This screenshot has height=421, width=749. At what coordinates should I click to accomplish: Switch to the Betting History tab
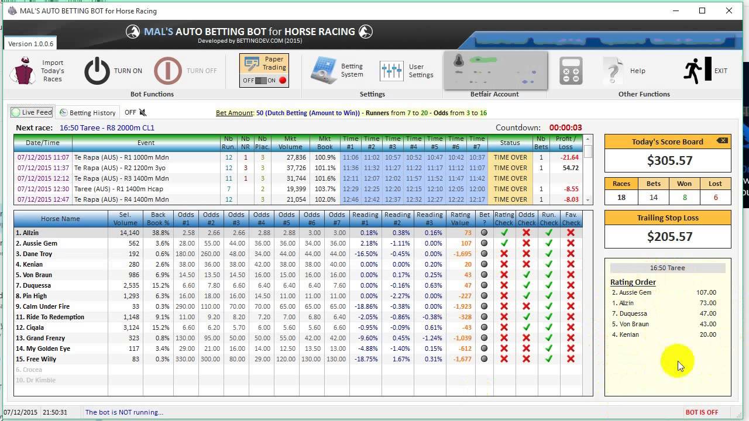click(x=87, y=112)
